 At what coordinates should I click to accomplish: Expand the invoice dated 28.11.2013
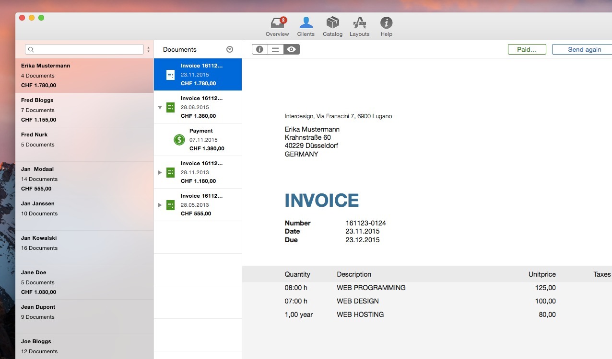(160, 172)
